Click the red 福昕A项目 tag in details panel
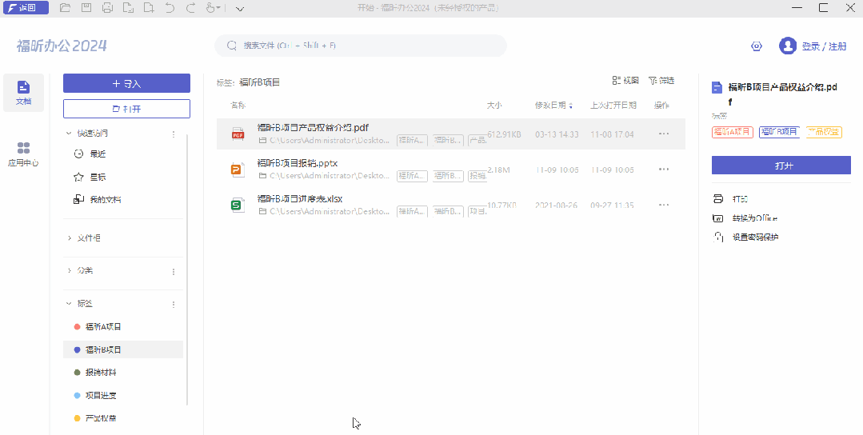863x435 pixels. click(732, 132)
